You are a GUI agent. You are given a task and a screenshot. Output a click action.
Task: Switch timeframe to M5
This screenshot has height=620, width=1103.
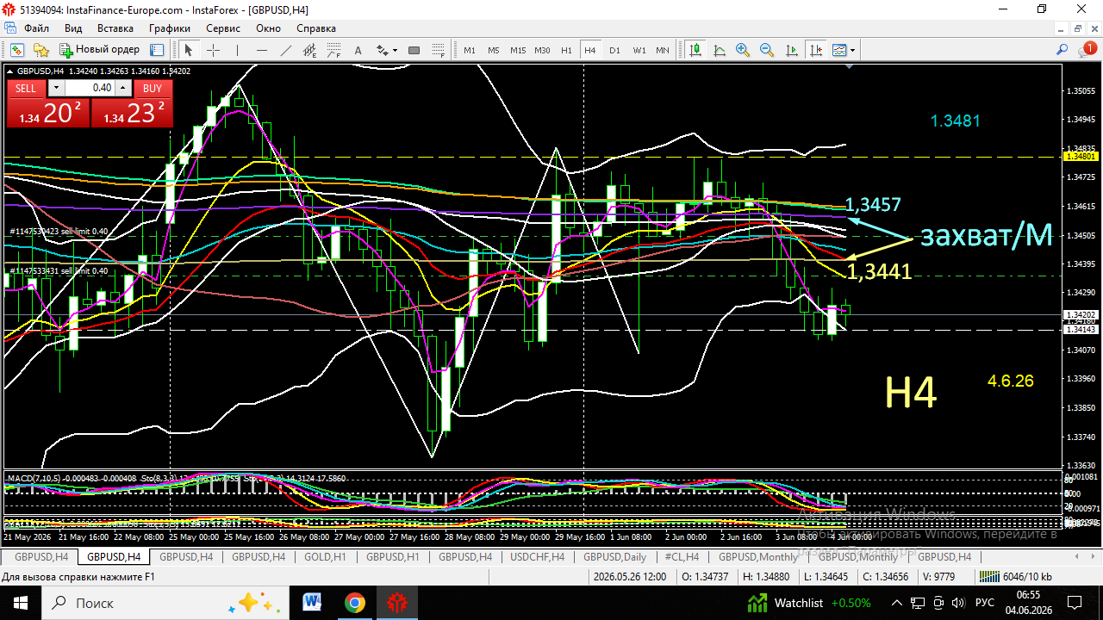tap(494, 50)
